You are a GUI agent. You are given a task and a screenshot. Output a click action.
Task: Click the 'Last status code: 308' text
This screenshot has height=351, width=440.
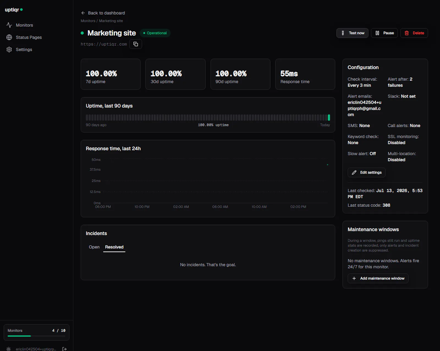coord(369,205)
